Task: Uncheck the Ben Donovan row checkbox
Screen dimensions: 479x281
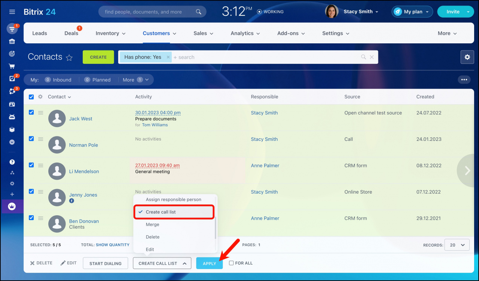Action: [31, 217]
